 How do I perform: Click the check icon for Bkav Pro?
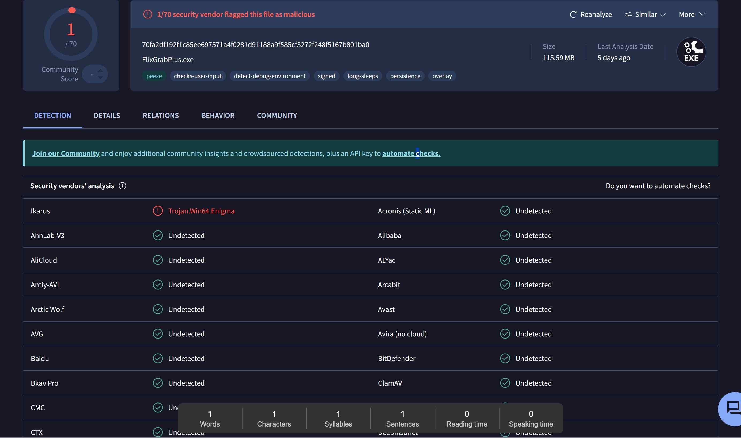[158, 383]
